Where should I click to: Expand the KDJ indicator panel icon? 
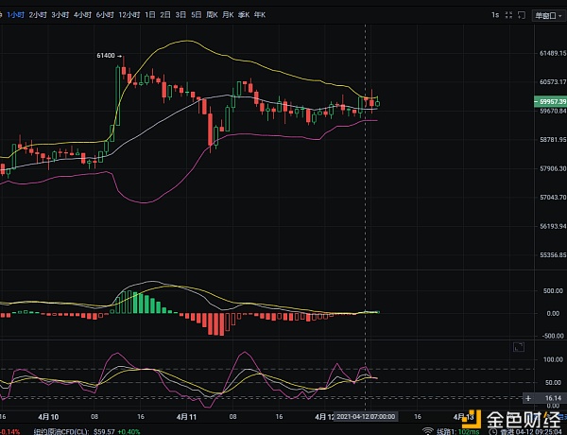pos(519,347)
